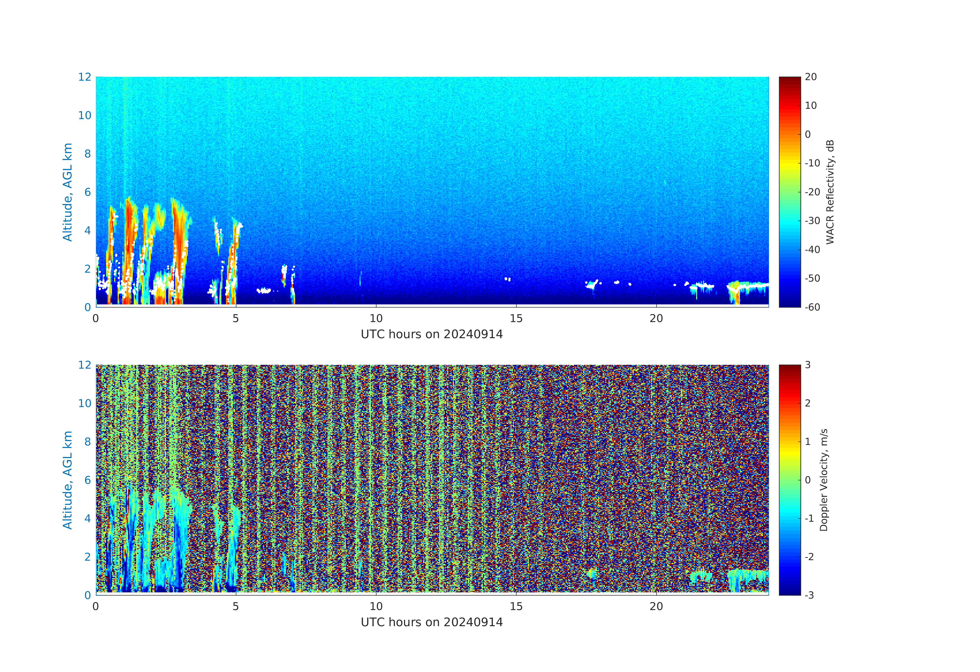
Task: Click y-axis tick 6 of Doppler plot
Action: point(87,480)
